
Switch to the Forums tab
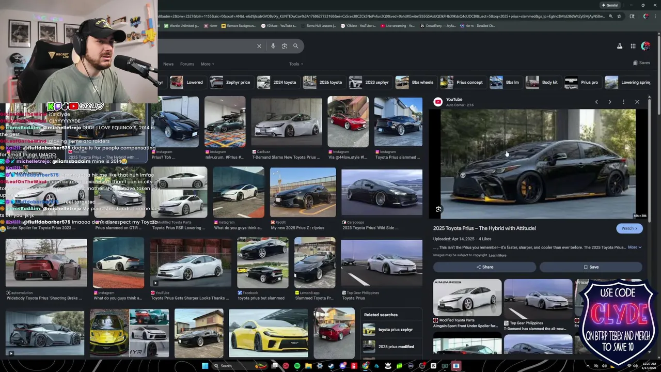[x=187, y=64]
